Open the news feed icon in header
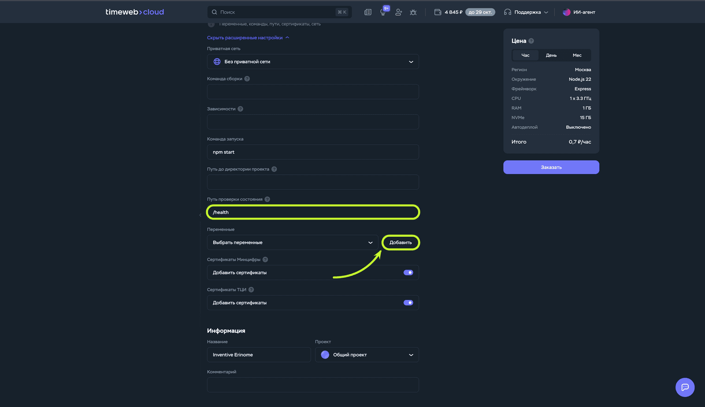The width and height of the screenshot is (705, 407). [x=368, y=12]
